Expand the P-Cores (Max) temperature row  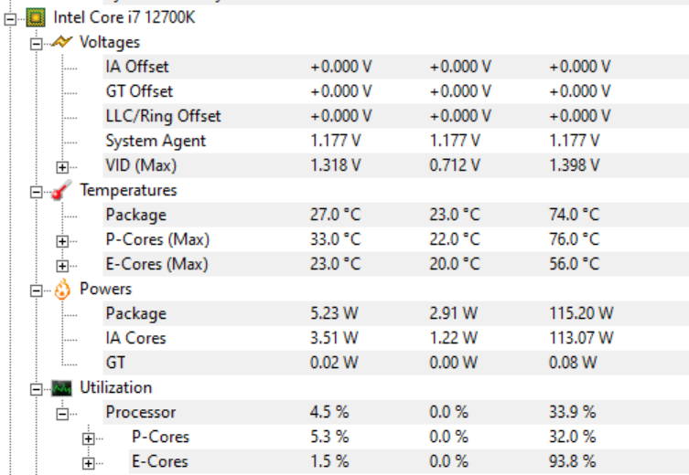tap(62, 241)
